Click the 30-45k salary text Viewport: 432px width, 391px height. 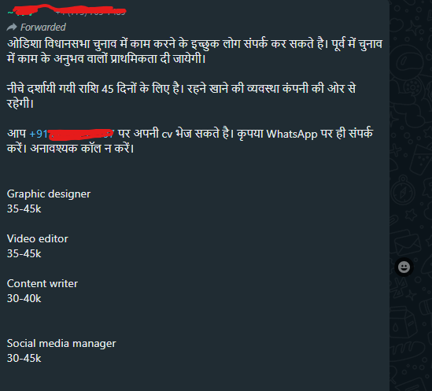pyautogui.click(x=24, y=358)
